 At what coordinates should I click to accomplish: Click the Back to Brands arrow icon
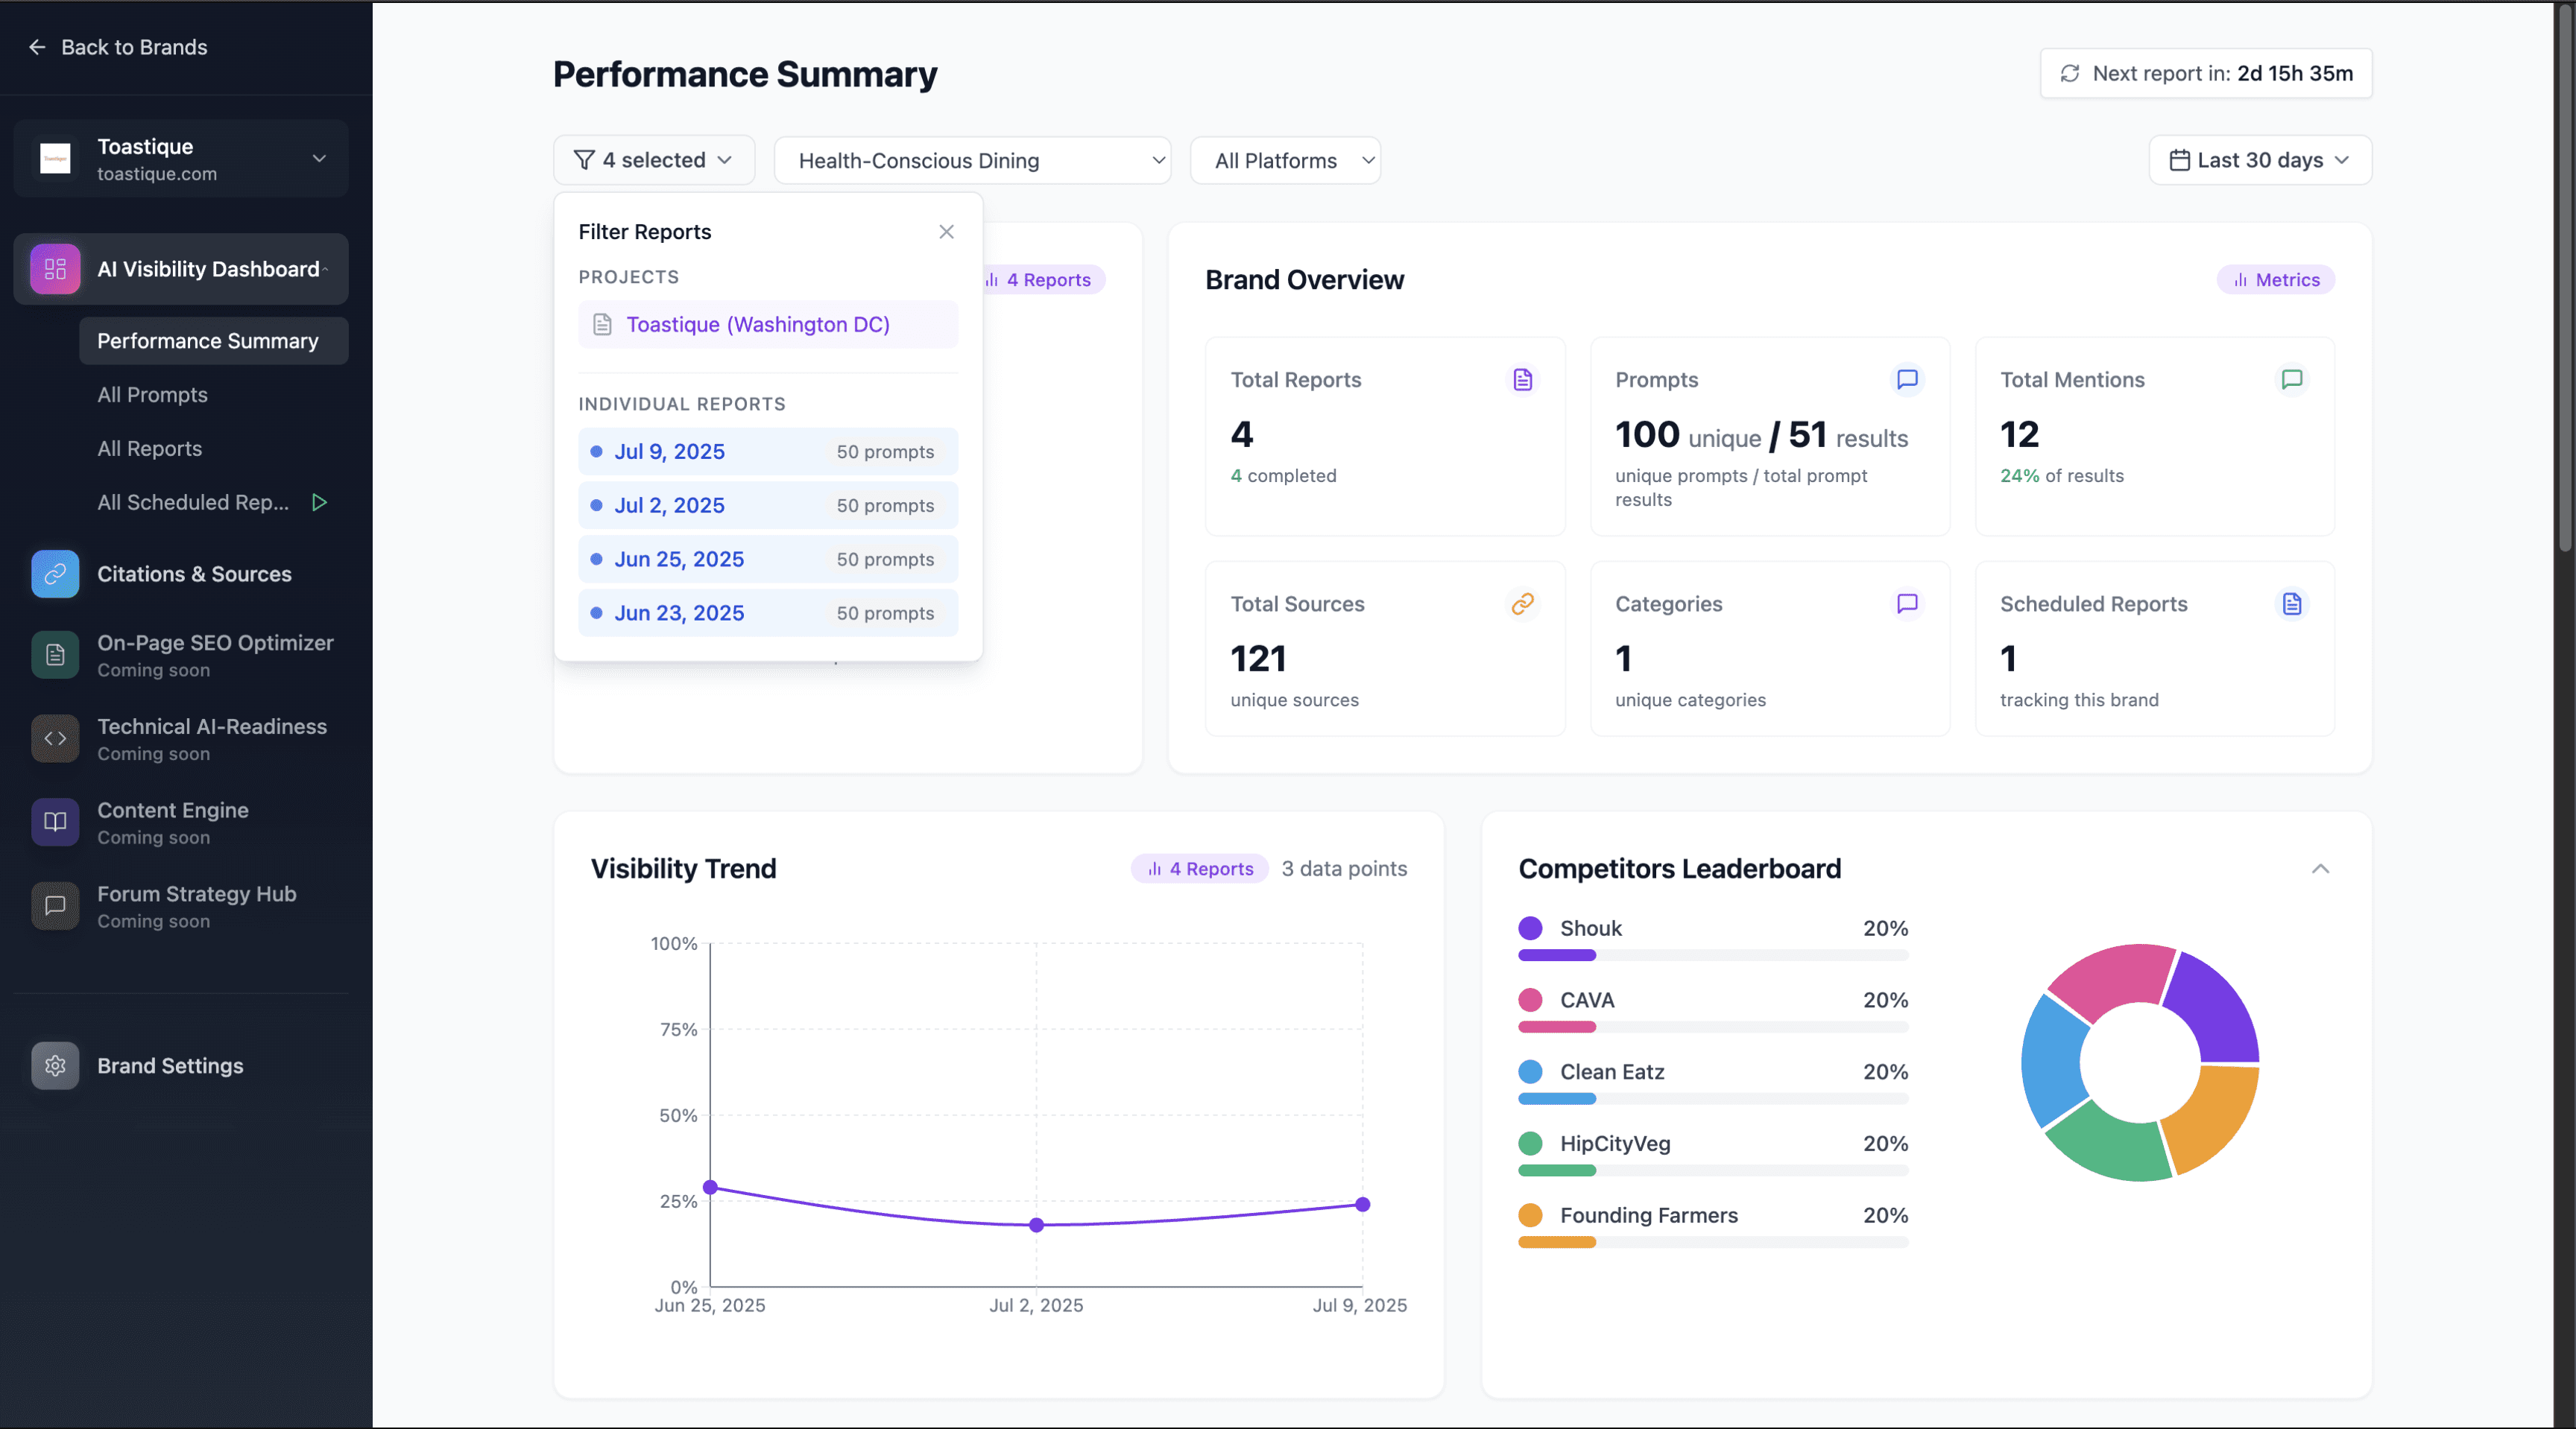(37, 47)
